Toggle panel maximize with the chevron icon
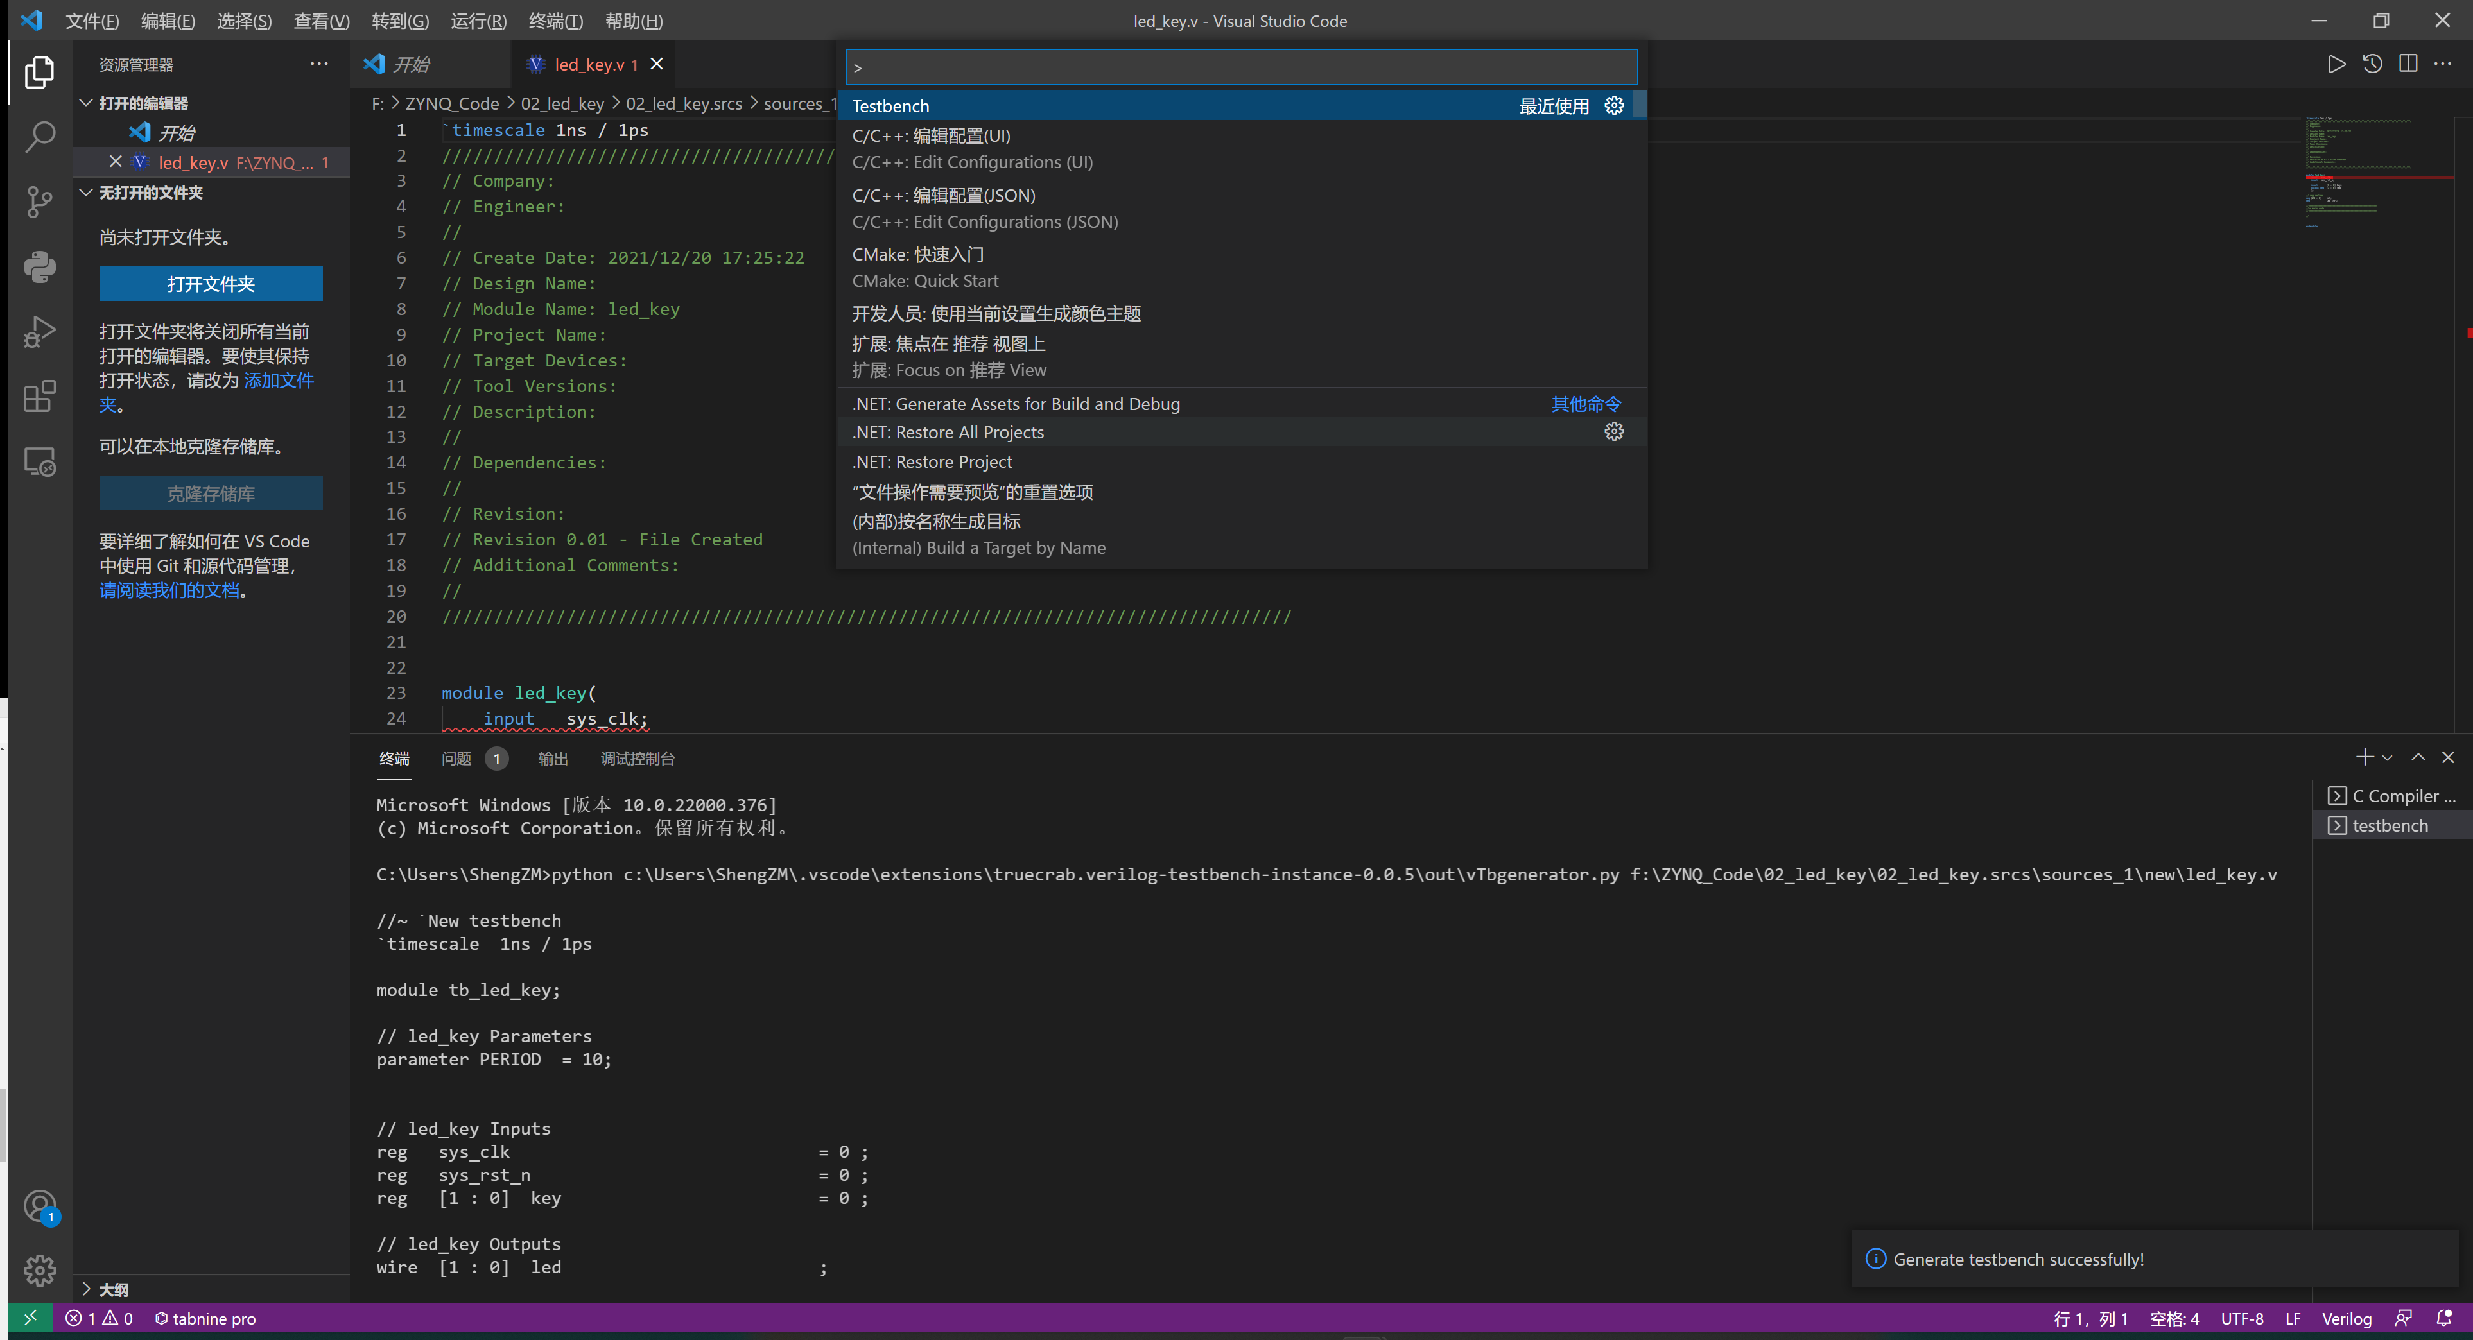Viewport: 2473px width, 1340px height. [2419, 757]
